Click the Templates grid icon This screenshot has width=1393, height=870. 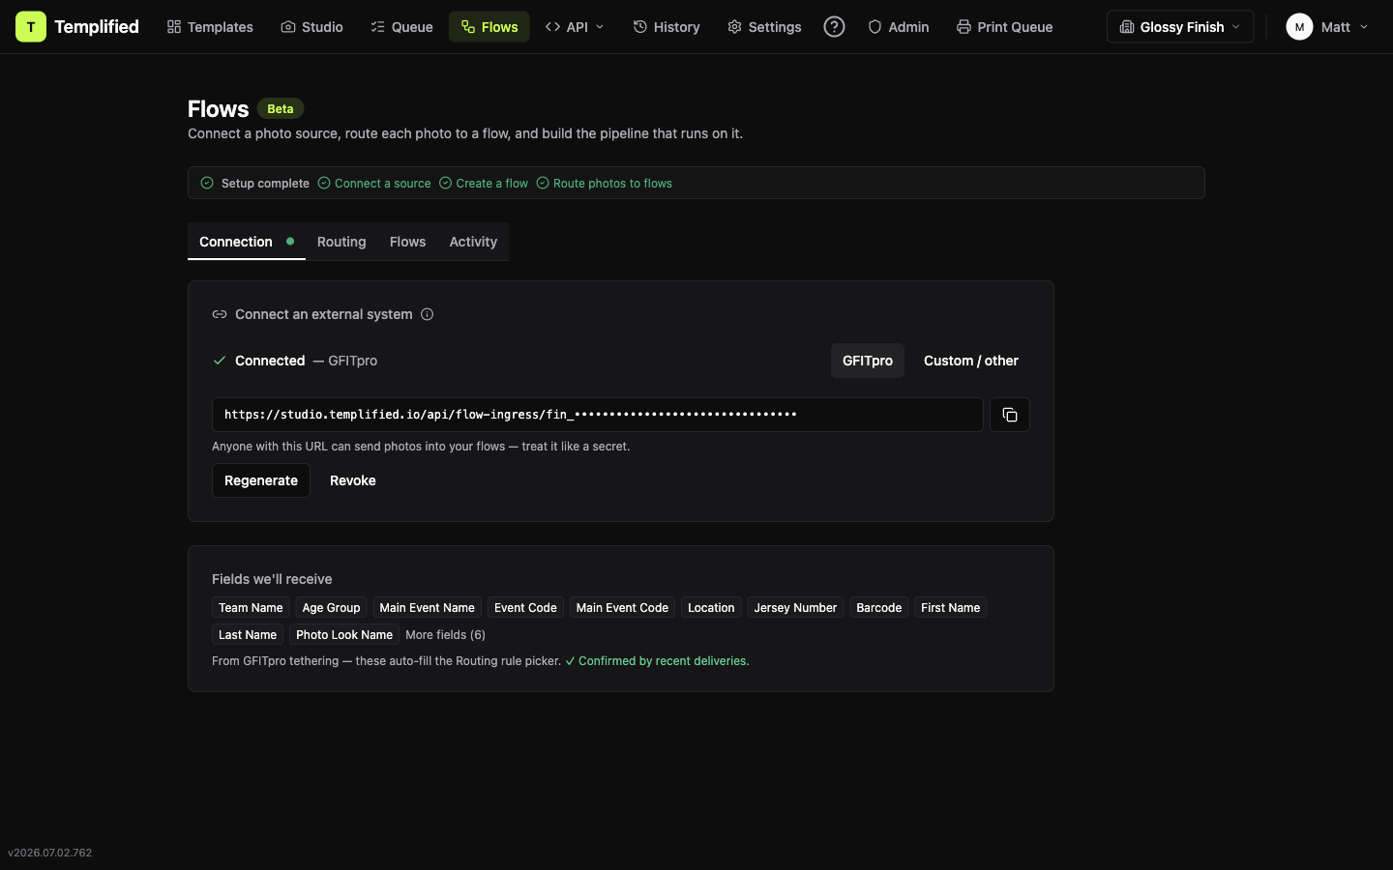(174, 27)
